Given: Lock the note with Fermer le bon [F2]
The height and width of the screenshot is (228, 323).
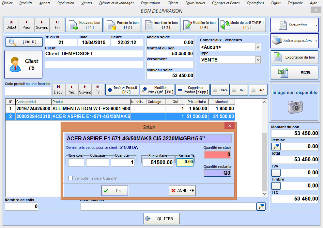Looking at the screenshot, I should pyautogui.click(x=122, y=25).
